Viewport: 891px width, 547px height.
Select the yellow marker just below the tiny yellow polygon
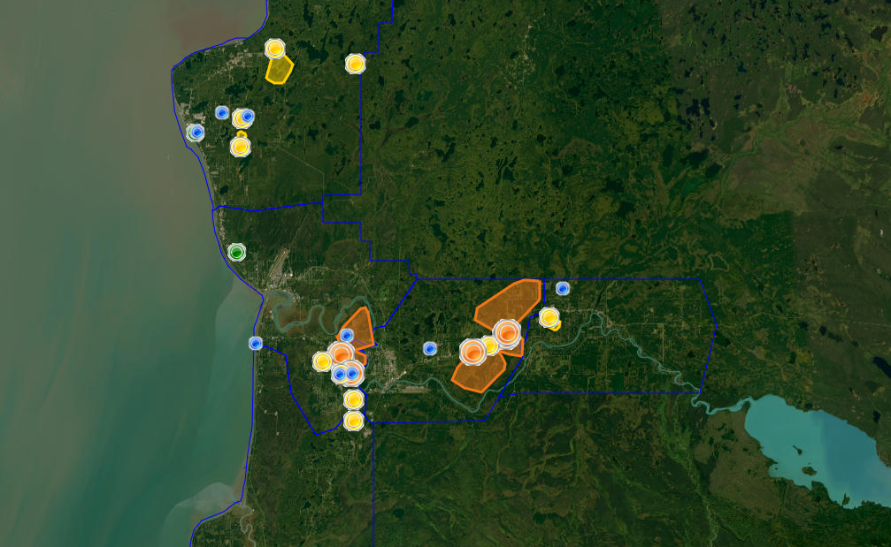tap(241, 147)
